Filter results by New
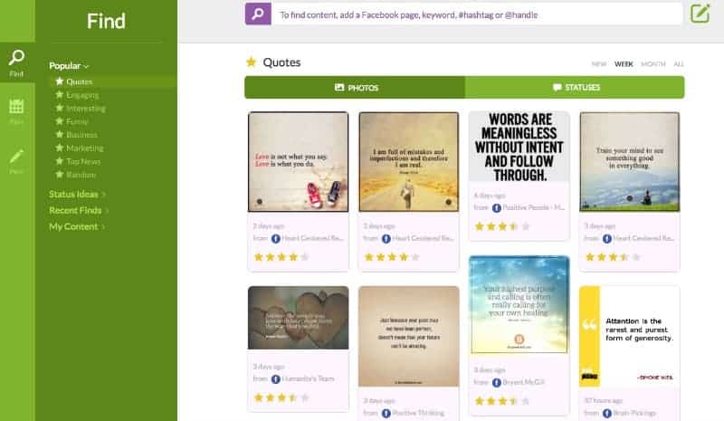Viewport: 724px width, 421px height. tap(599, 63)
